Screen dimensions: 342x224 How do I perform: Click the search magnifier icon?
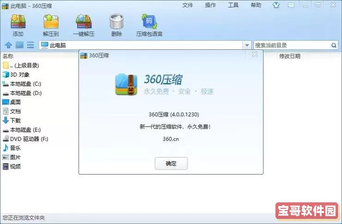tap(334, 45)
